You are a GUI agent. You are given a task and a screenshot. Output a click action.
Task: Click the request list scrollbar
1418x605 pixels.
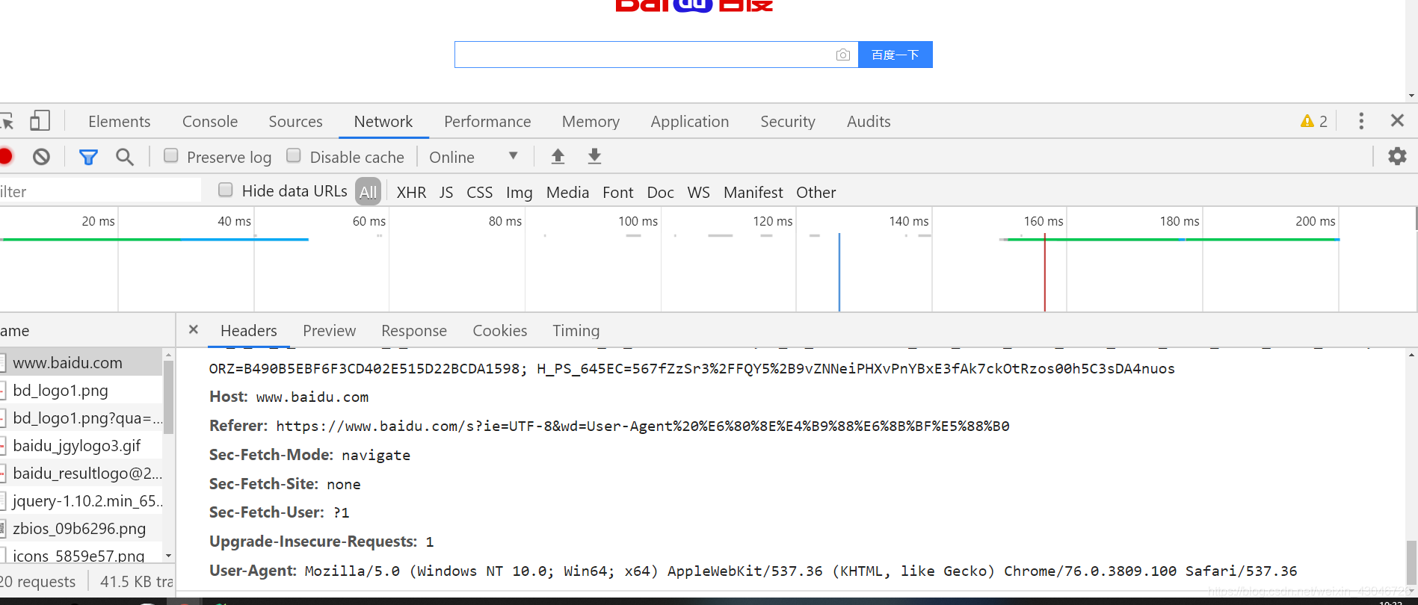coord(168,396)
